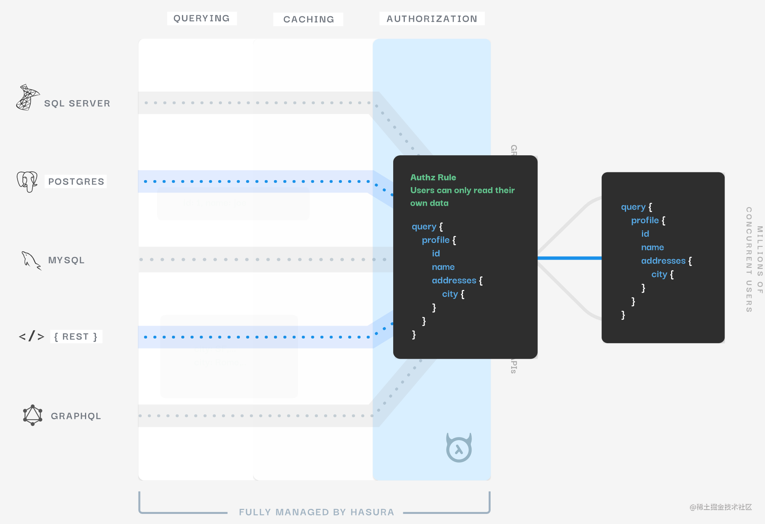This screenshot has height=524, width=765.
Task: Click 'query {' in the right client card
Action: point(637,207)
